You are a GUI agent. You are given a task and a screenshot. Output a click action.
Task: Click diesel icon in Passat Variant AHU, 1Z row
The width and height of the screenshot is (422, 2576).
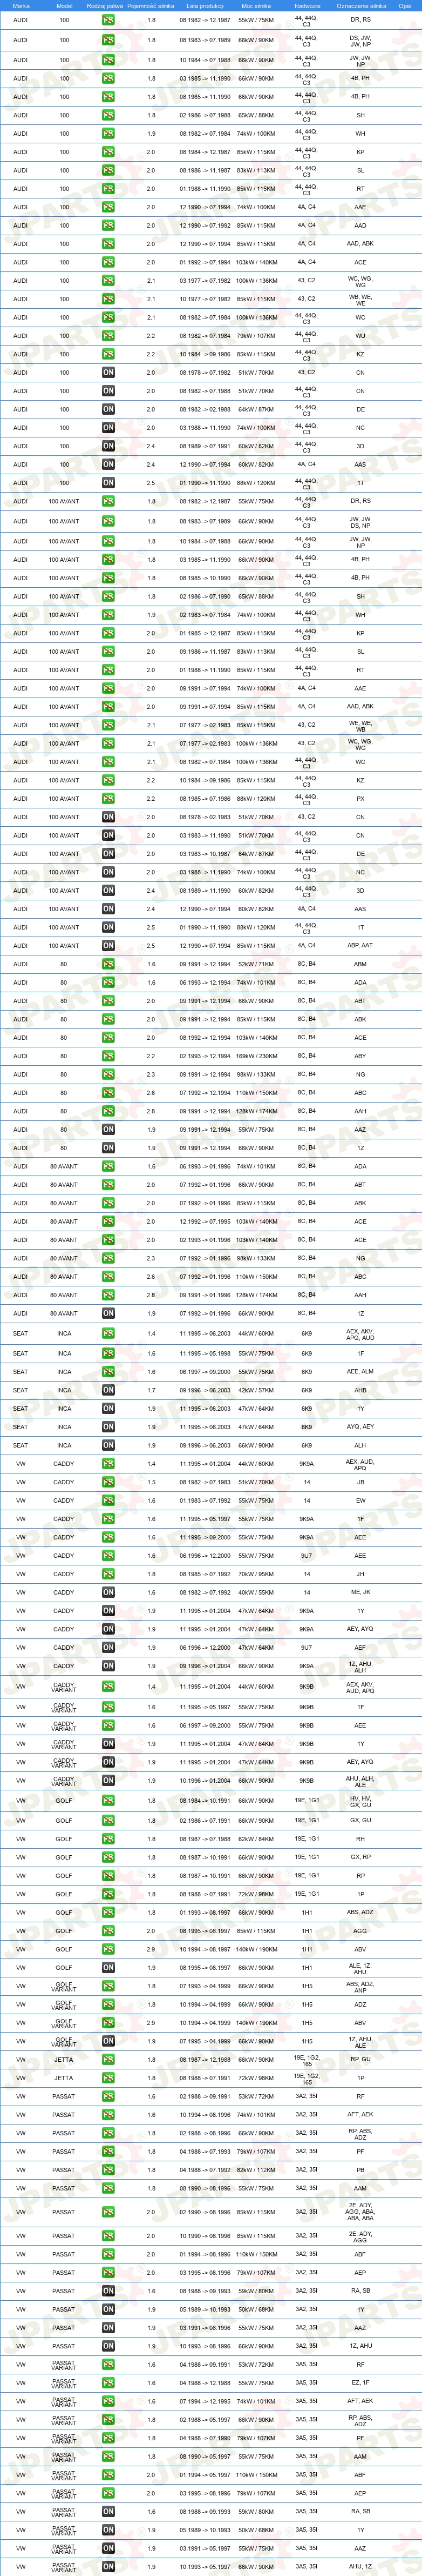click(x=108, y=2566)
